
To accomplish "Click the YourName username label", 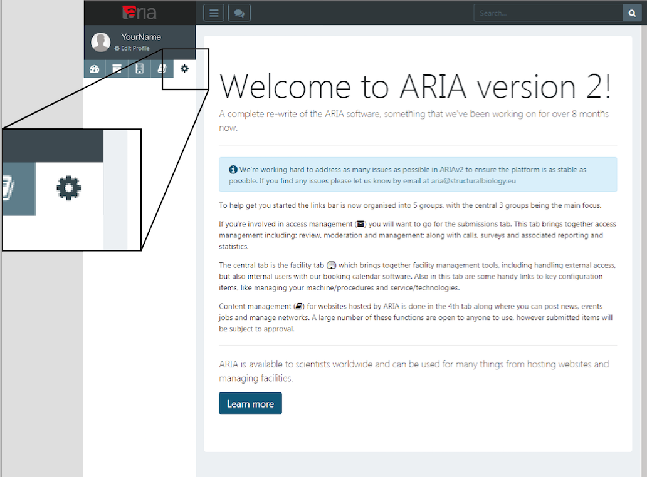I will 141,37.
